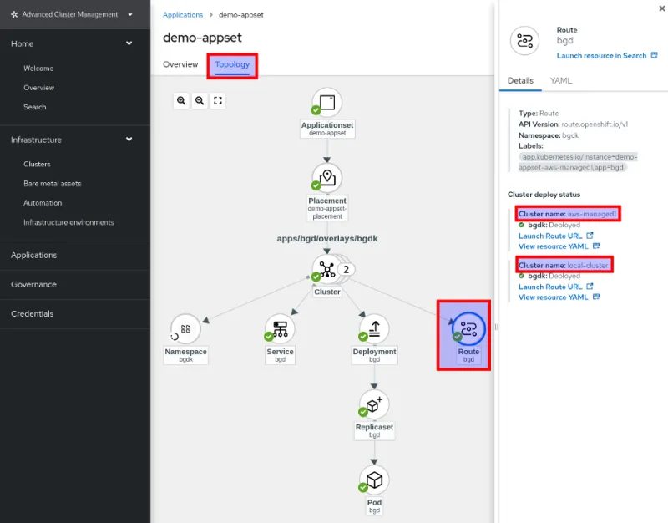The height and width of the screenshot is (523, 668).
Task: View resource YAML for local-cluster
Action: (553, 297)
